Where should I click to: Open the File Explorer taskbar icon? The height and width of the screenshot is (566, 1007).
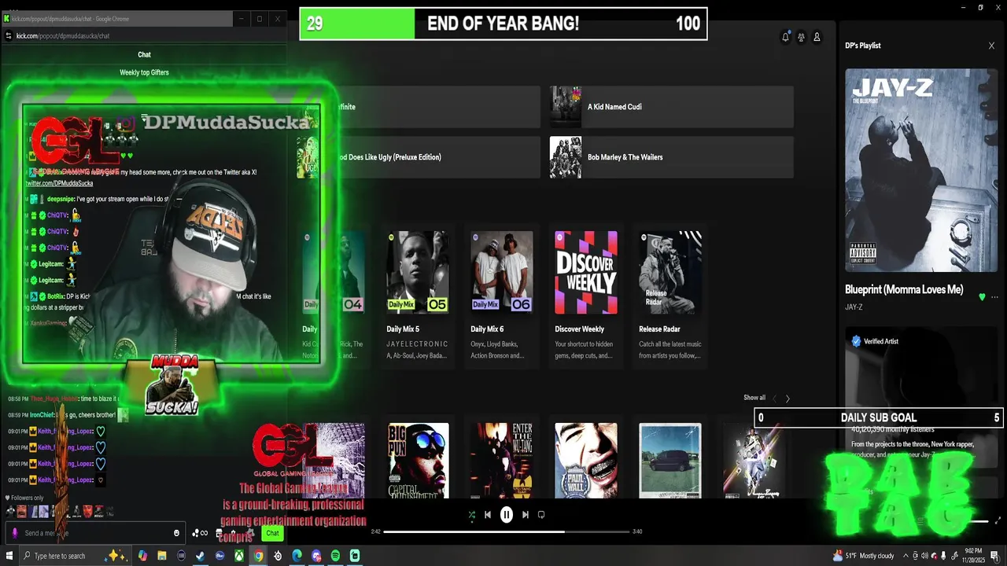pos(162,556)
